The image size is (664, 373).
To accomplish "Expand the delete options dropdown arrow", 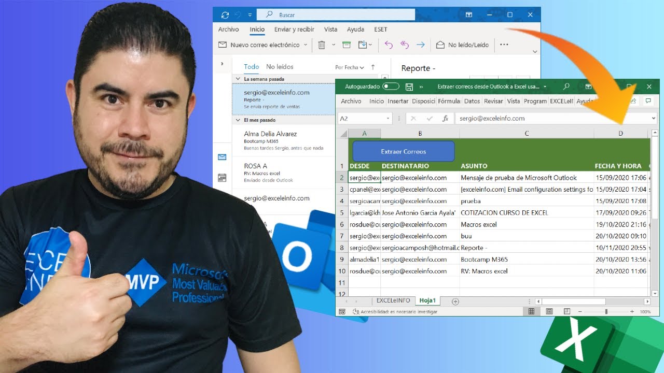I will click(x=334, y=45).
